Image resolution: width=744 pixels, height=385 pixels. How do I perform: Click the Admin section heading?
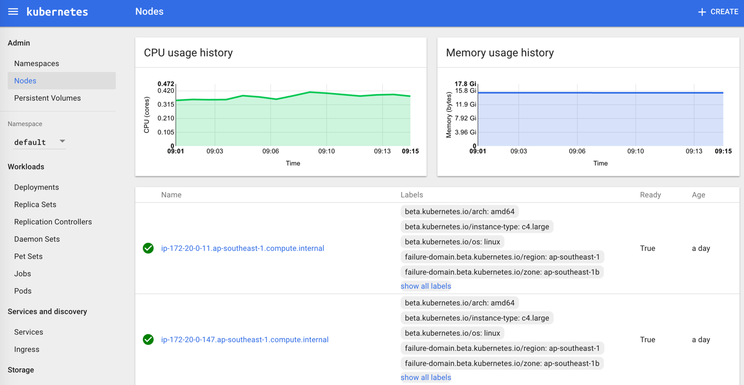pos(19,43)
